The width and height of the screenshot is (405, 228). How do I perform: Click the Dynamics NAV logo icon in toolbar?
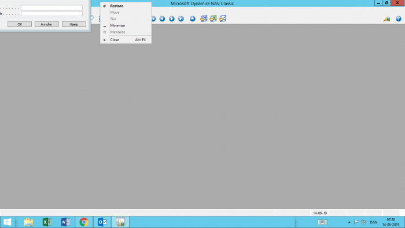(386, 19)
